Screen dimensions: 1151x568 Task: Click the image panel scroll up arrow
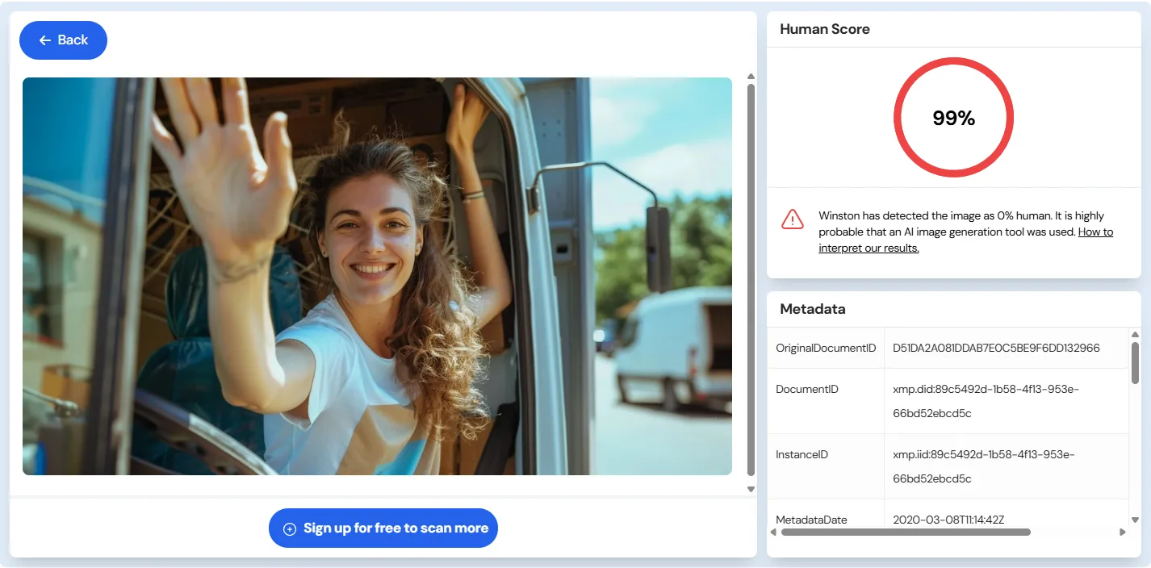pos(751,77)
